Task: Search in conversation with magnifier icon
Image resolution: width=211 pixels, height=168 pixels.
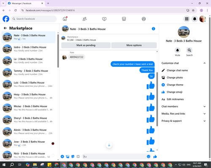Action: coord(189,50)
